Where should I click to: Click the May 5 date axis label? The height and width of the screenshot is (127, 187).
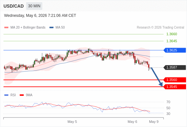[72, 122]
